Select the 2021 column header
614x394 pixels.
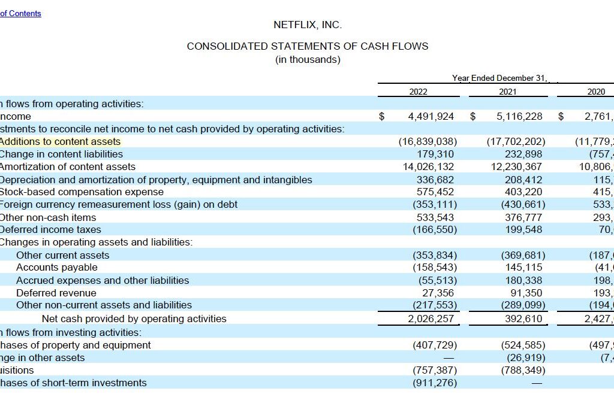507,92
